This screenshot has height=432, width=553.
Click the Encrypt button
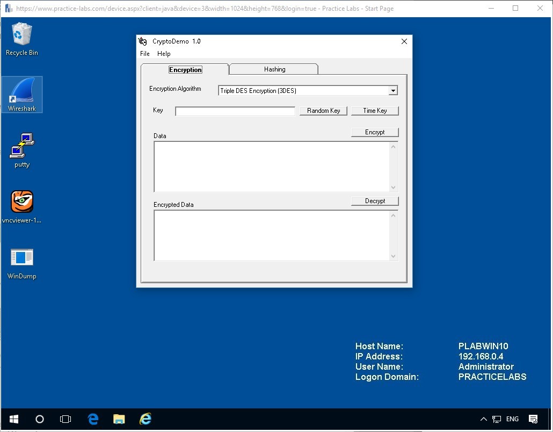tap(375, 132)
